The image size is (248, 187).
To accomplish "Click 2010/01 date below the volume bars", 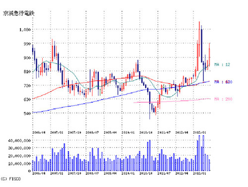I will pyautogui.click(x=128, y=173).
